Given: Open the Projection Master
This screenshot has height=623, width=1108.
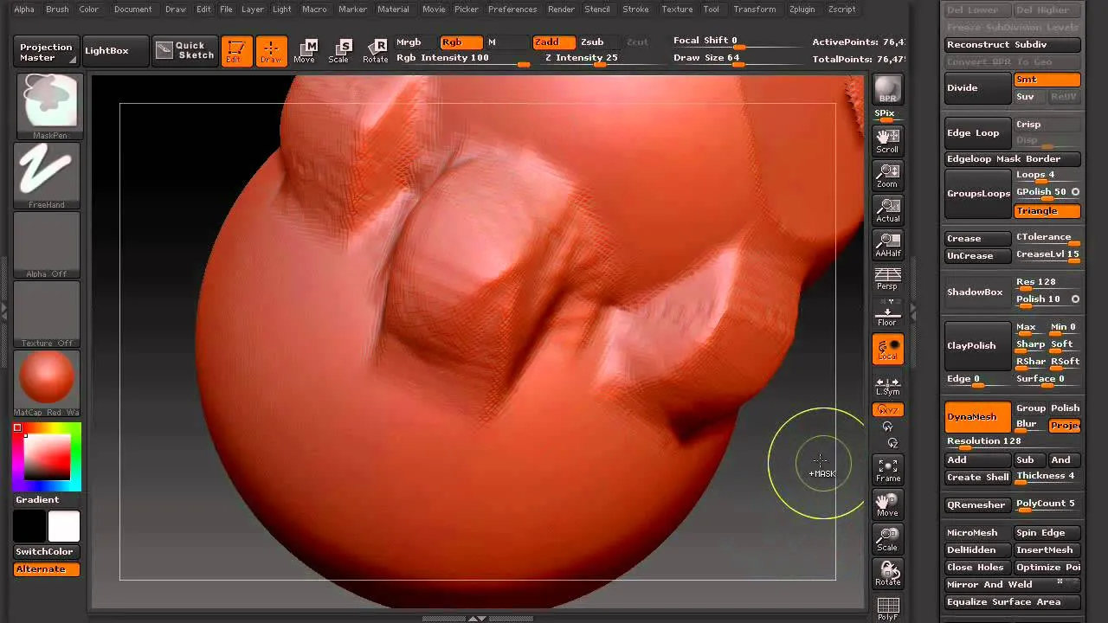Looking at the screenshot, I should [x=46, y=52].
